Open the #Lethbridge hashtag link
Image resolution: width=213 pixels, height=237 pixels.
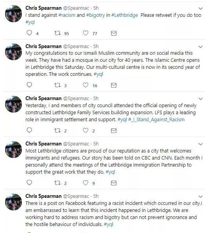[x=124, y=15]
